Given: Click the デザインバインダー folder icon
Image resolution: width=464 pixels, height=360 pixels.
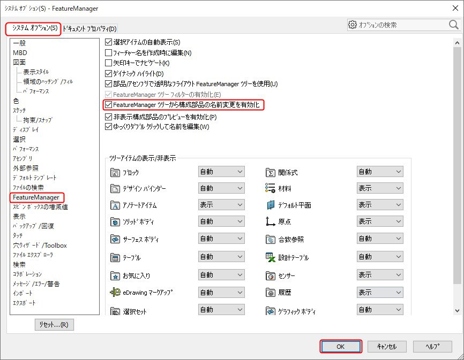Looking at the screenshot, I should pos(114,189).
